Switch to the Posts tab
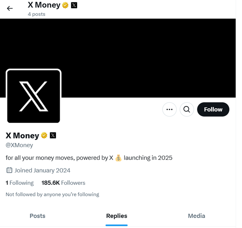Viewport: 242px width, 228px height. tap(37, 216)
